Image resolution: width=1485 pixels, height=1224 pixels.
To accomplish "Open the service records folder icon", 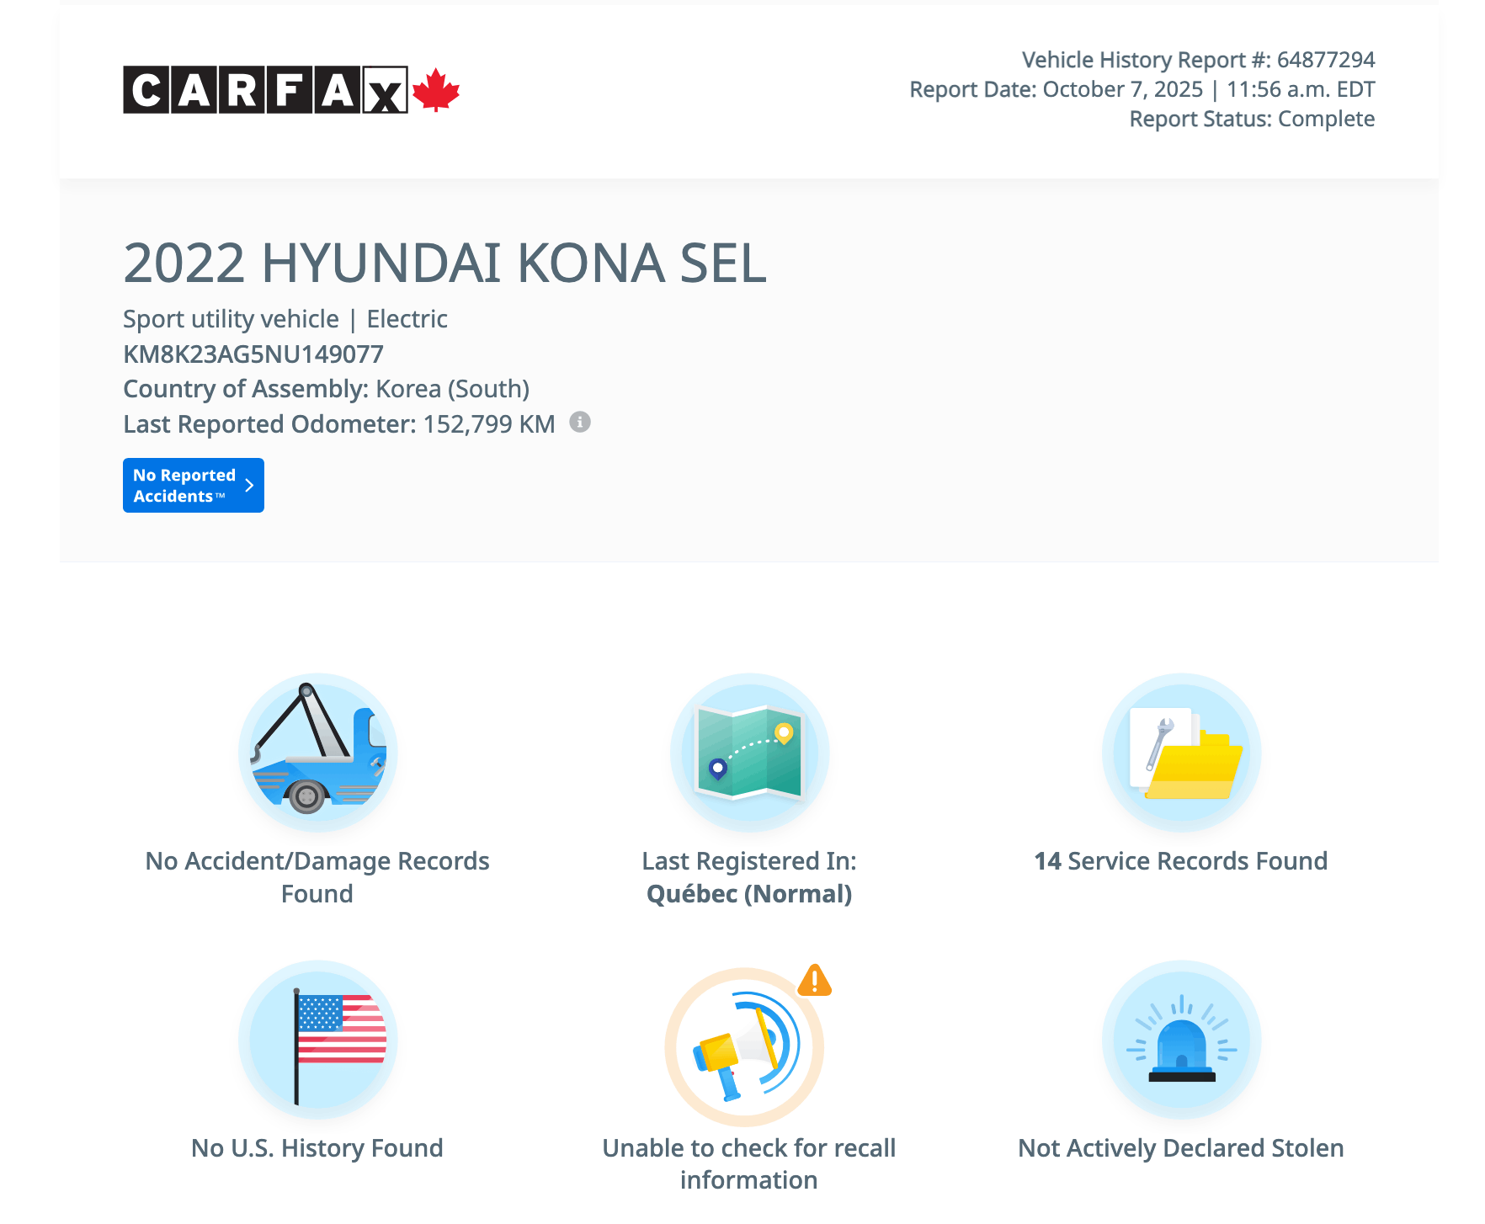I will [x=1181, y=753].
